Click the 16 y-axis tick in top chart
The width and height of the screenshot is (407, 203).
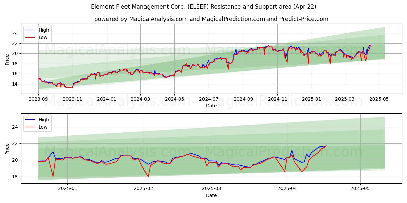[x=15, y=74]
